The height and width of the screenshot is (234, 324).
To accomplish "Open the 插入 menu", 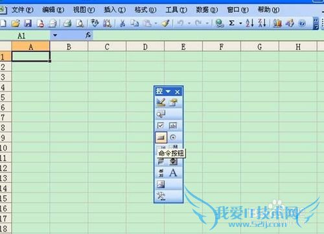I will 115,10.
